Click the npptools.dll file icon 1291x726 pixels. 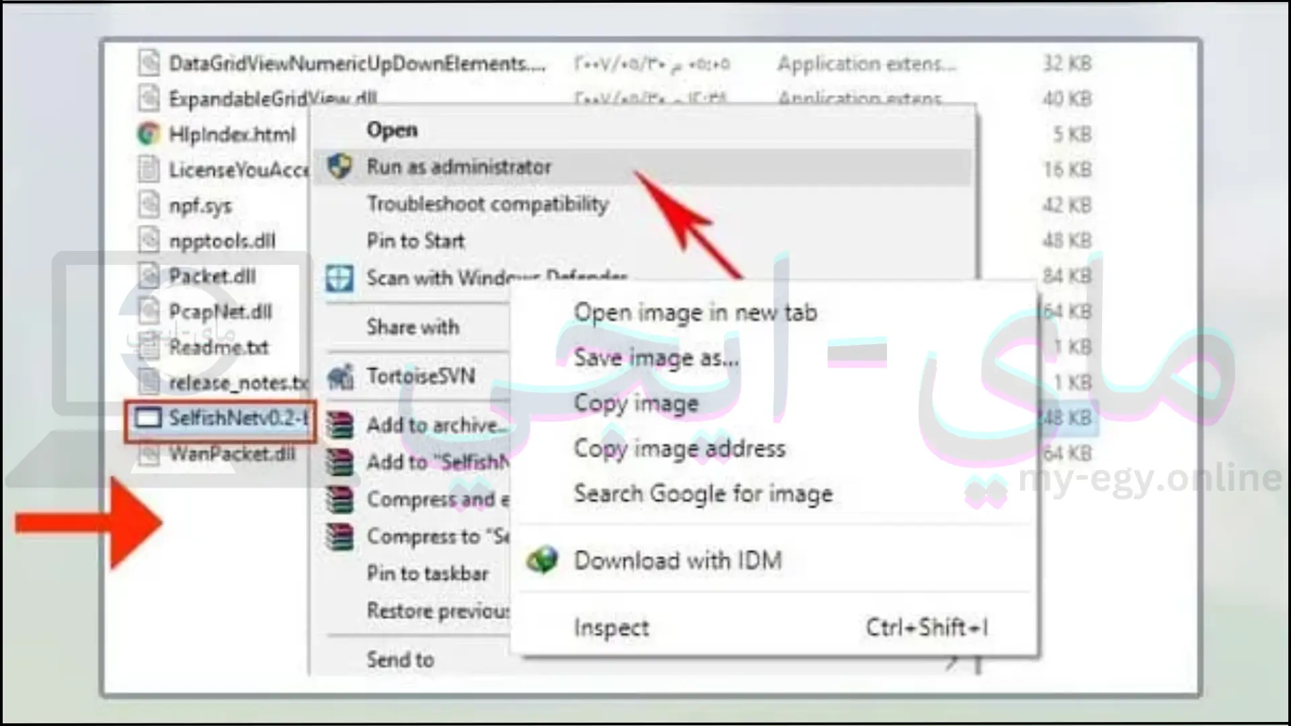[x=149, y=240]
